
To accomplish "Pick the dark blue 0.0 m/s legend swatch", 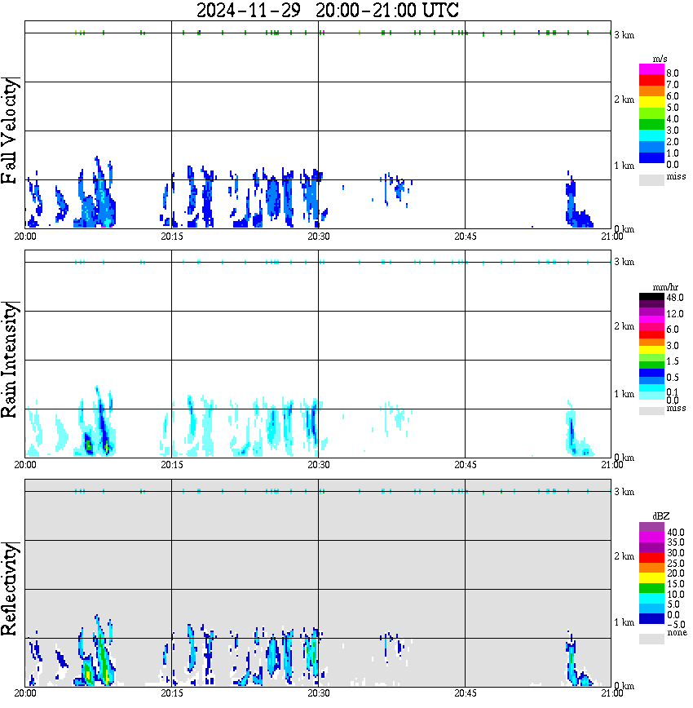I will click(651, 158).
